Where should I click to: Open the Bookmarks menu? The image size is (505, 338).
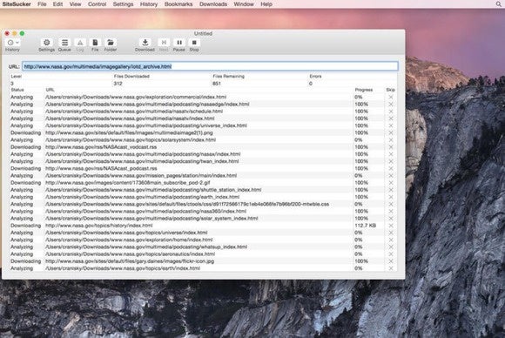(x=178, y=4)
